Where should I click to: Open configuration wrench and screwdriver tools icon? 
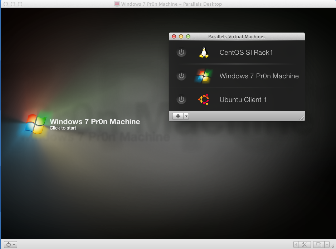(304, 244)
